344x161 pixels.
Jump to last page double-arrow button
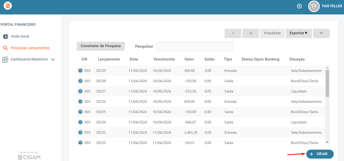[x=251, y=33]
